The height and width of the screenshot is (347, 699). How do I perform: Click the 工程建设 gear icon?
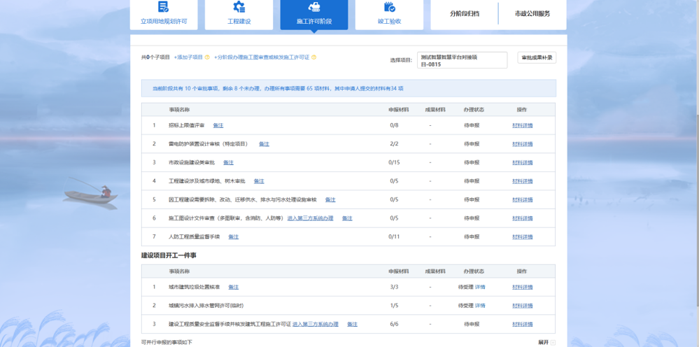pyautogui.click(x=239, y=7)
